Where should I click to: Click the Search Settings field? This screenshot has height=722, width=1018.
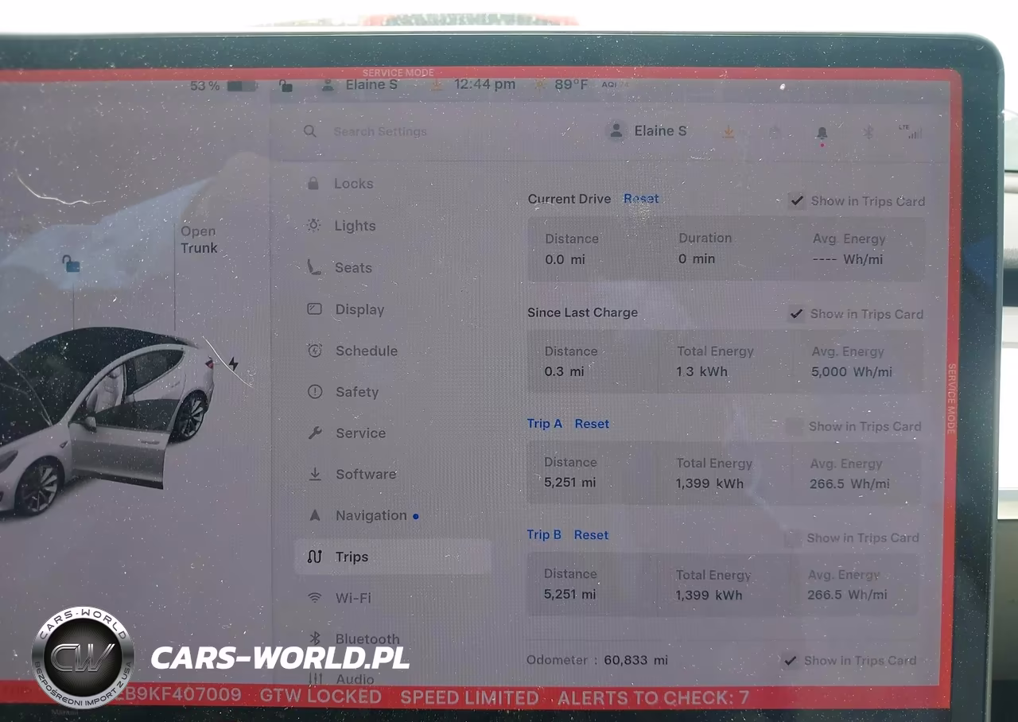point(380,132)
